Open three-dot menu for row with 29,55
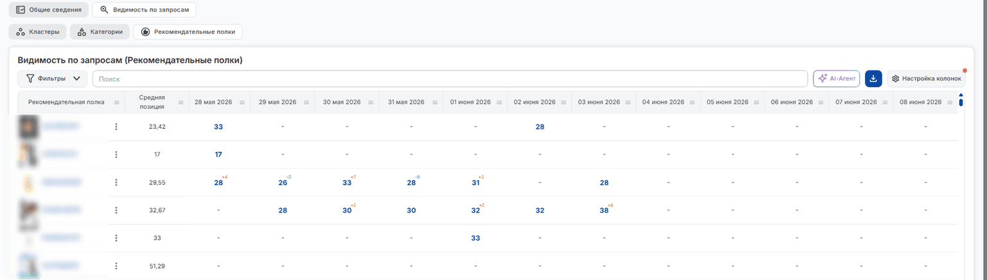 pyautogui.click(x=116, y=183)
